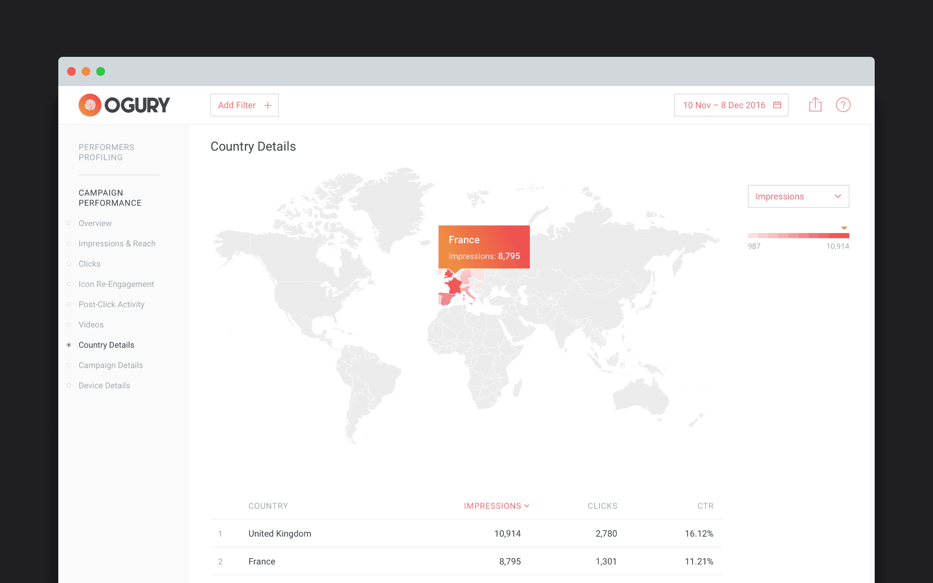Select the Country Details radio bullet

[69, 345]
